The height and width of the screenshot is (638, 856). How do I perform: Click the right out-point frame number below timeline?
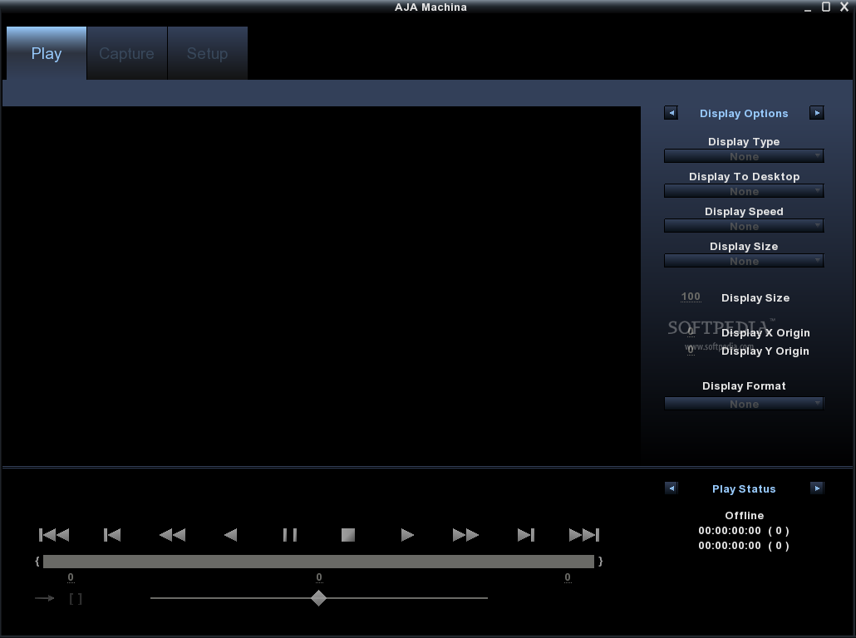[568, 577]
